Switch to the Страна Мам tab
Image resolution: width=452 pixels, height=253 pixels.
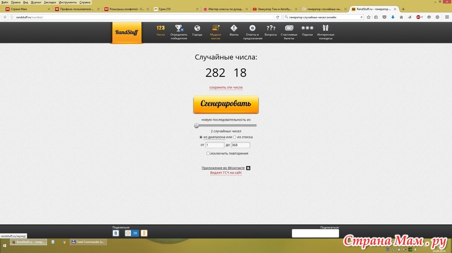(27, 9)
